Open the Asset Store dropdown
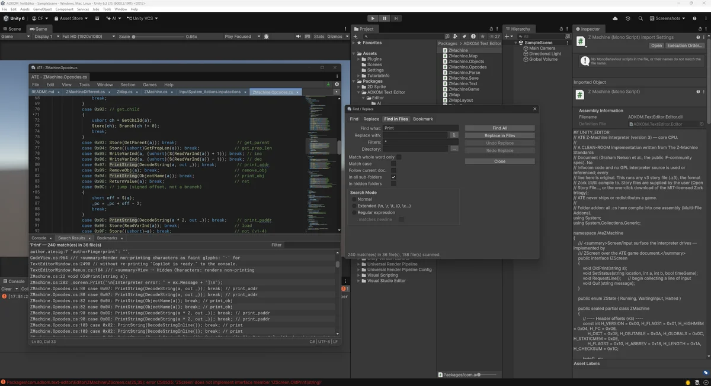 [x=71, y=18]
